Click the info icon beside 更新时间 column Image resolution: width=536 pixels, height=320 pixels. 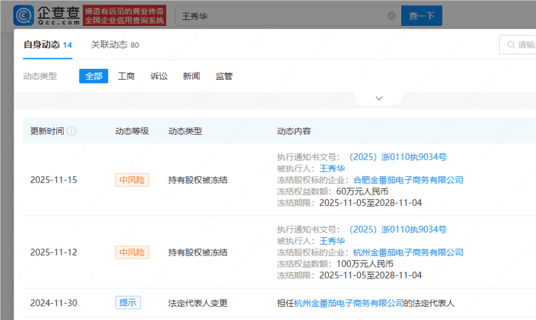pos(71,131)
